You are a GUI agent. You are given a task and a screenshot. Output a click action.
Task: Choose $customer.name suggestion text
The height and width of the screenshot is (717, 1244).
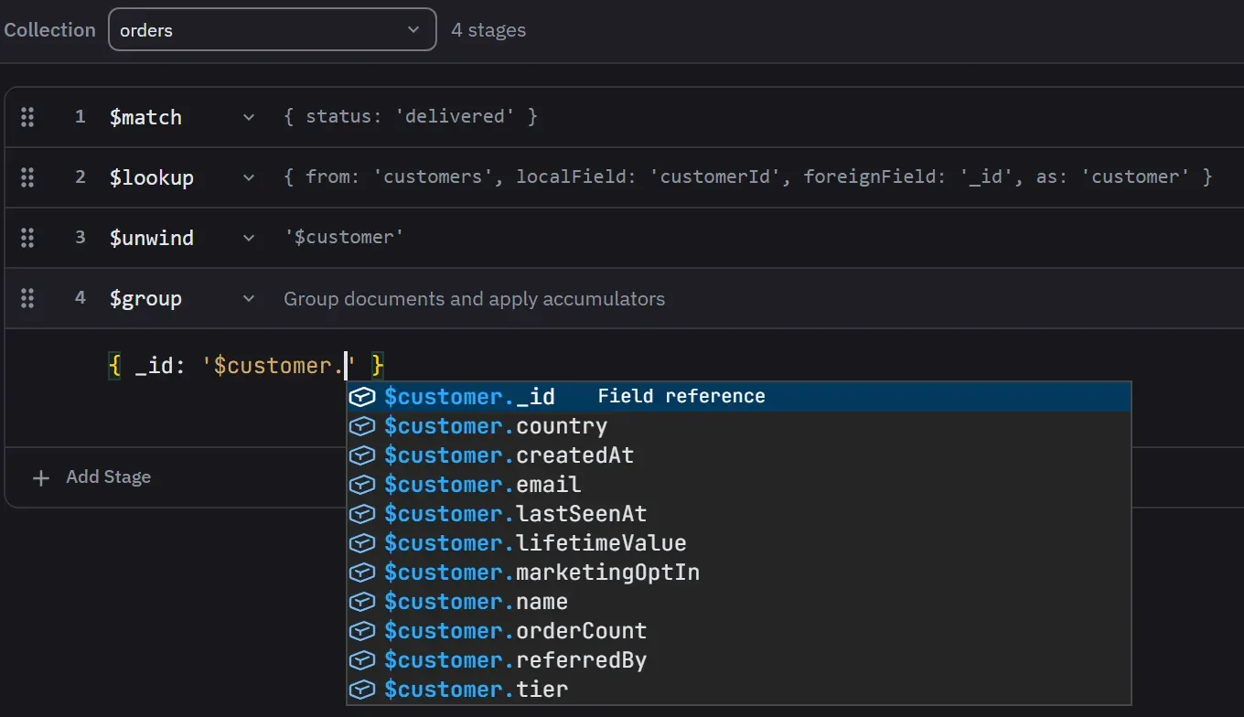(x=476, y=602)
